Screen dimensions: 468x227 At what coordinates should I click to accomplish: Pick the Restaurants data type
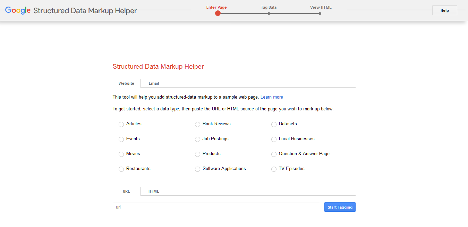pos(121,169)
